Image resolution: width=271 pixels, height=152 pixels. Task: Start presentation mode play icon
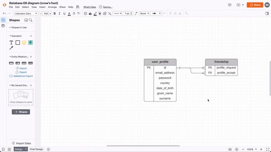(238, 5)
